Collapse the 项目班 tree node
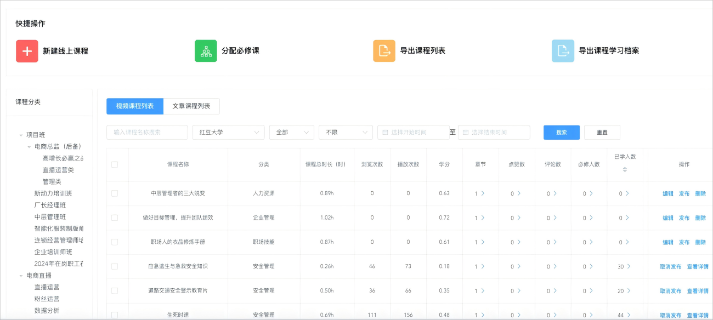This screenshot has height=320, width=713. click(x=21, y=135)
